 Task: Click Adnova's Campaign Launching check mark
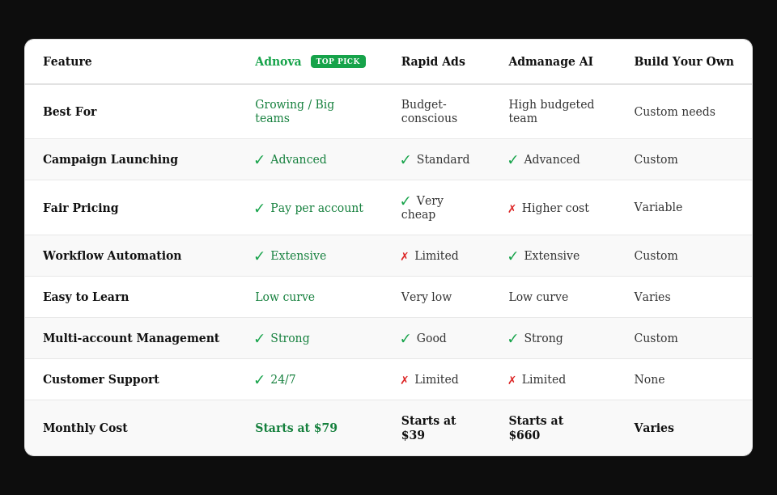[259, 159]
